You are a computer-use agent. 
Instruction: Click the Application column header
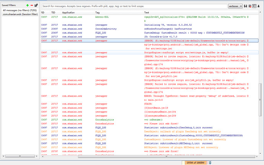(x=69, y=13)
